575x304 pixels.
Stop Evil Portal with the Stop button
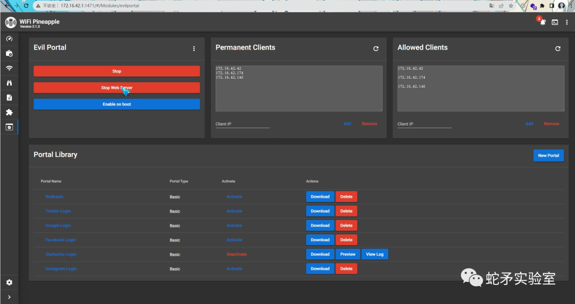(117, 71)
